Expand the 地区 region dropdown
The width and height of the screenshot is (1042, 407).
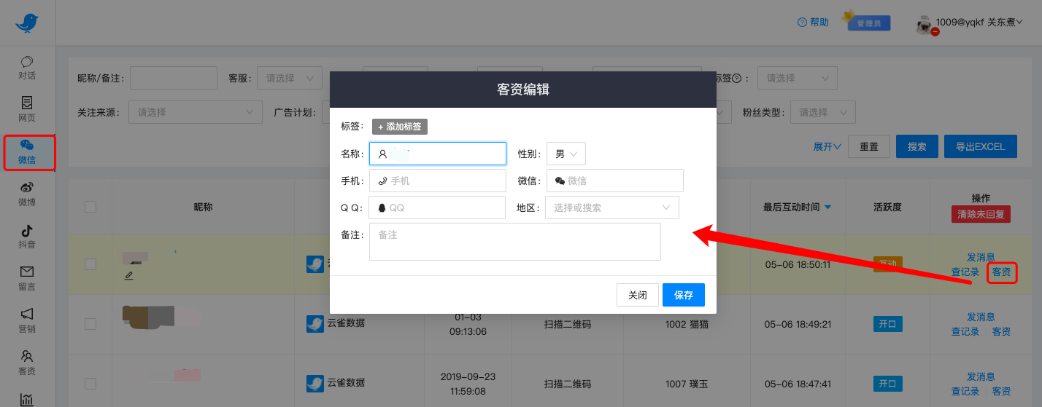tap(611, 208)
